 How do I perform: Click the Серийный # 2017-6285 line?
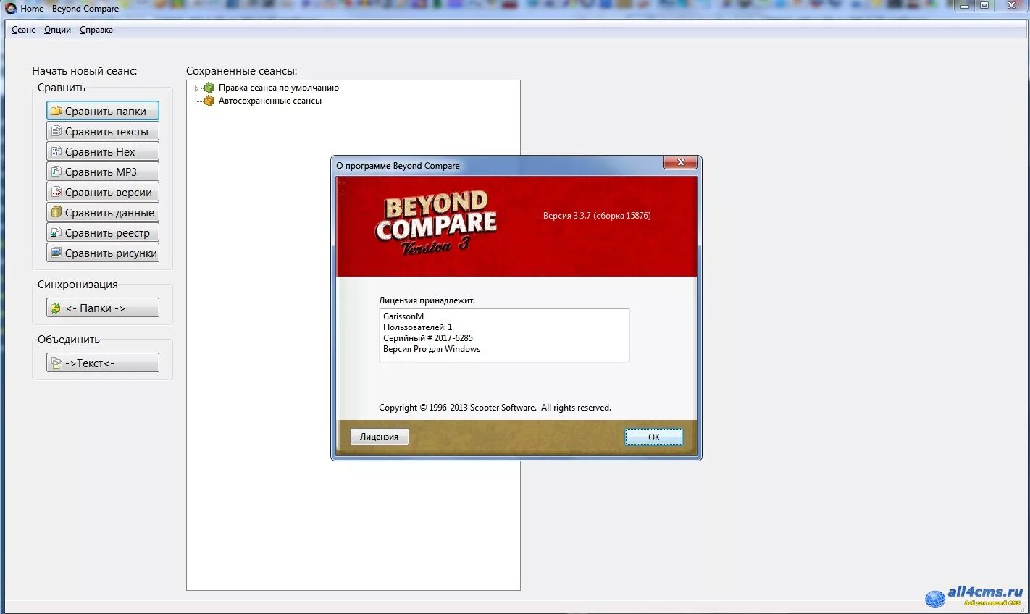pos(428,338)
